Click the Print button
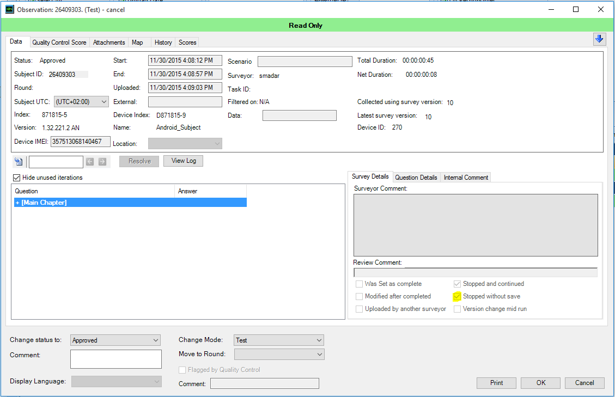Image resolution: width=615 pixels, height=397 pixels. tap(496, 383)
